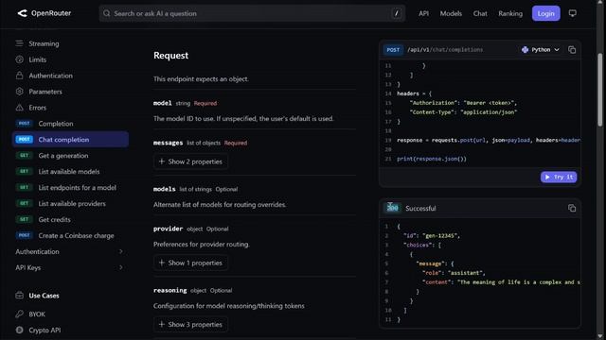This screenshot has height=340, width=606.
Task: Expand Show 1 properties under provider
Action: click(x=190, y=263)
